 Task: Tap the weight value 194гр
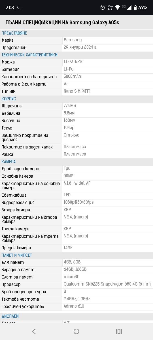[x=69, y=128]
